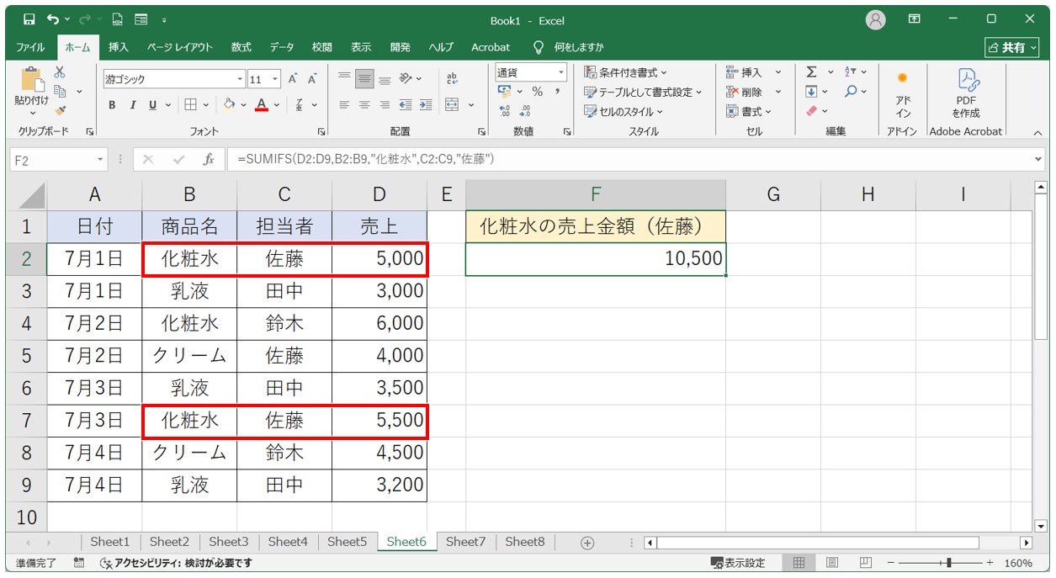Click Insert Function fx icon
The height and width of the screenshot is (578, 1056).
(209, 159)
